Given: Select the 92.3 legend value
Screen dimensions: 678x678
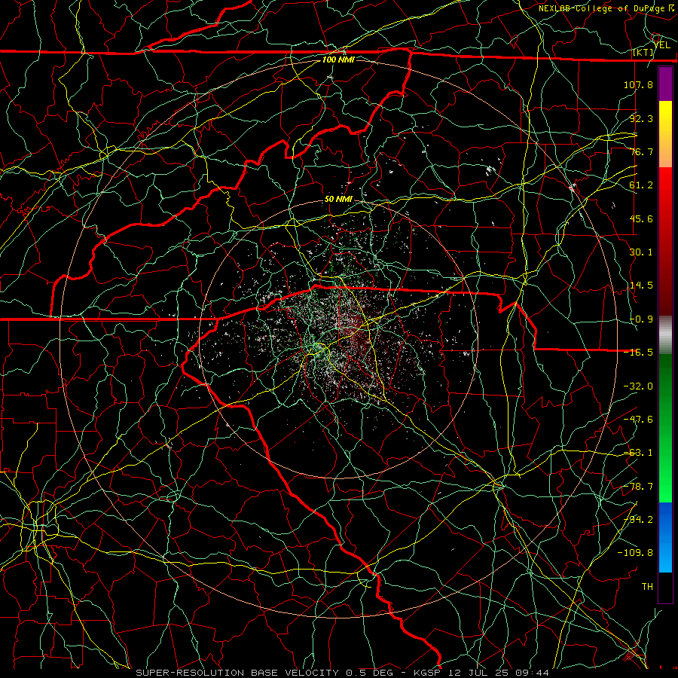Looking at the screenshot, I should (x=641, y=118).
